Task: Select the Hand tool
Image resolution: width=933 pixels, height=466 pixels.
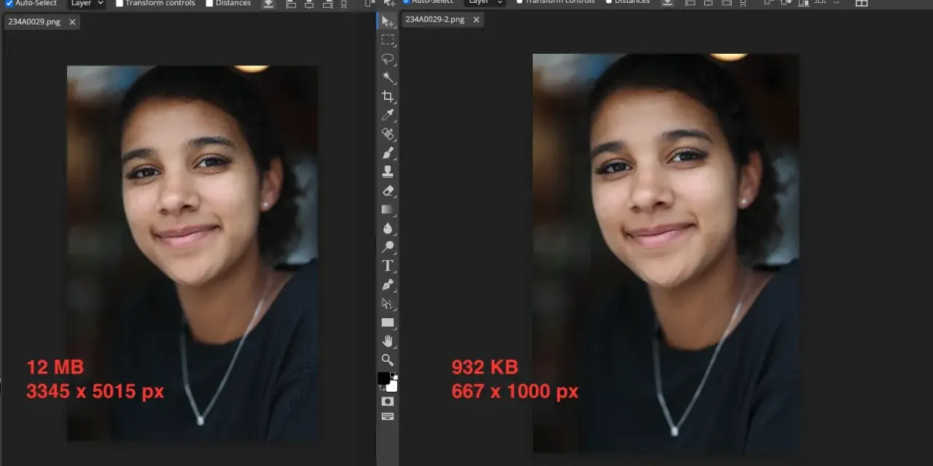Action: pyautogui.click(x=388, y=341)
